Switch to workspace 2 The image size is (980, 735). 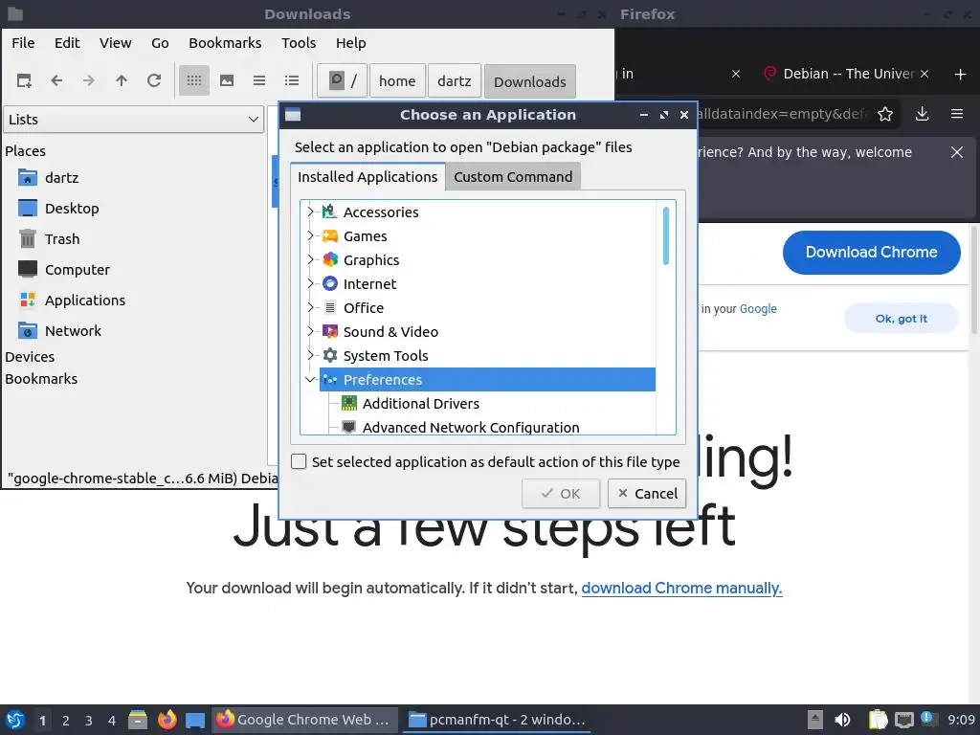pyautogui.click(x=66, y=721)
